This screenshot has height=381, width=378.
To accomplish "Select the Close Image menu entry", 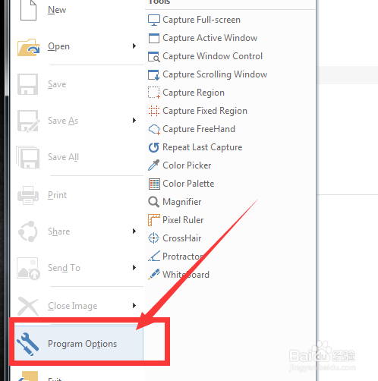I will [x=73, y=306].
